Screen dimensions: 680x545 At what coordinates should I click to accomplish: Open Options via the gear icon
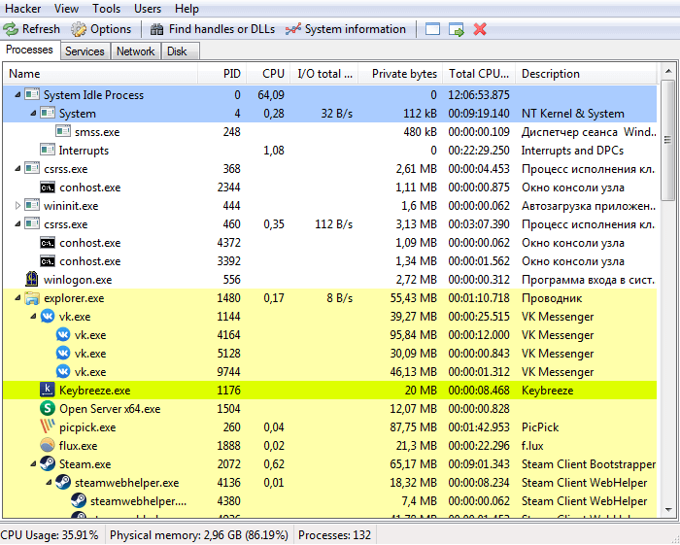(79, 29)
